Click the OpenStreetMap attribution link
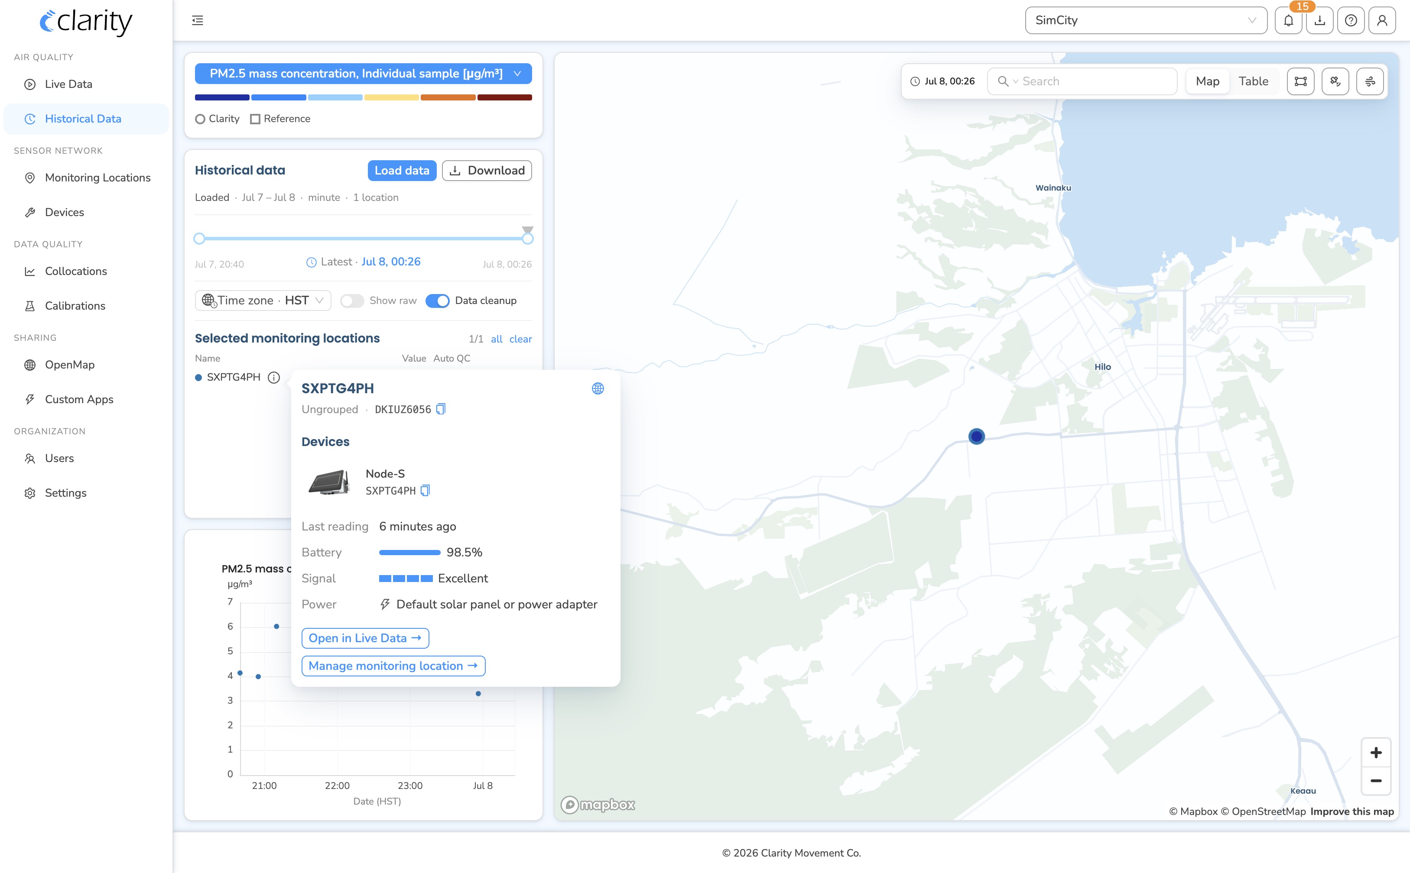This screenshot has height=873, width=1410. tap(1263, 811)
